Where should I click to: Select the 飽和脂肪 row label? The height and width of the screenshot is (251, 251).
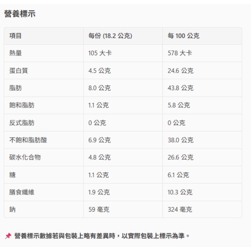pyautogui.click(x=22, y=105)
